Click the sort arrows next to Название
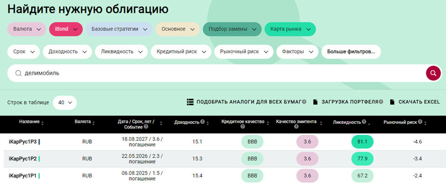Screen dimensions: 446x187 click(43, 123)
